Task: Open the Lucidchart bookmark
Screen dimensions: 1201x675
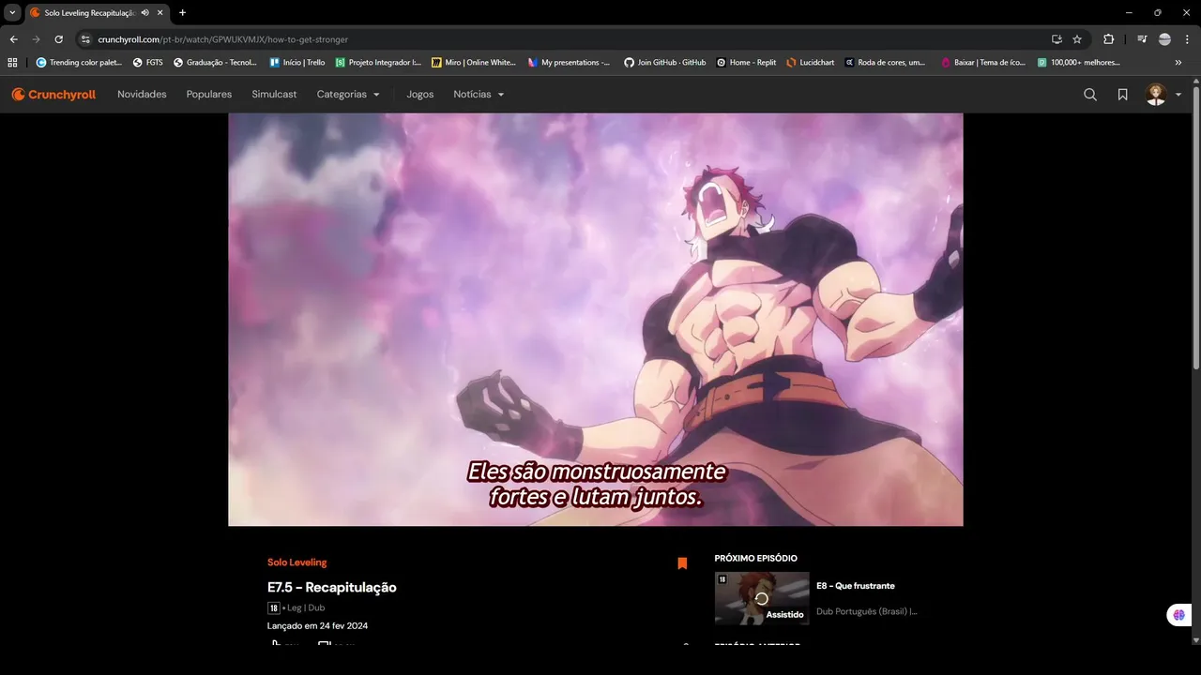Action: [x=810, y=62]
